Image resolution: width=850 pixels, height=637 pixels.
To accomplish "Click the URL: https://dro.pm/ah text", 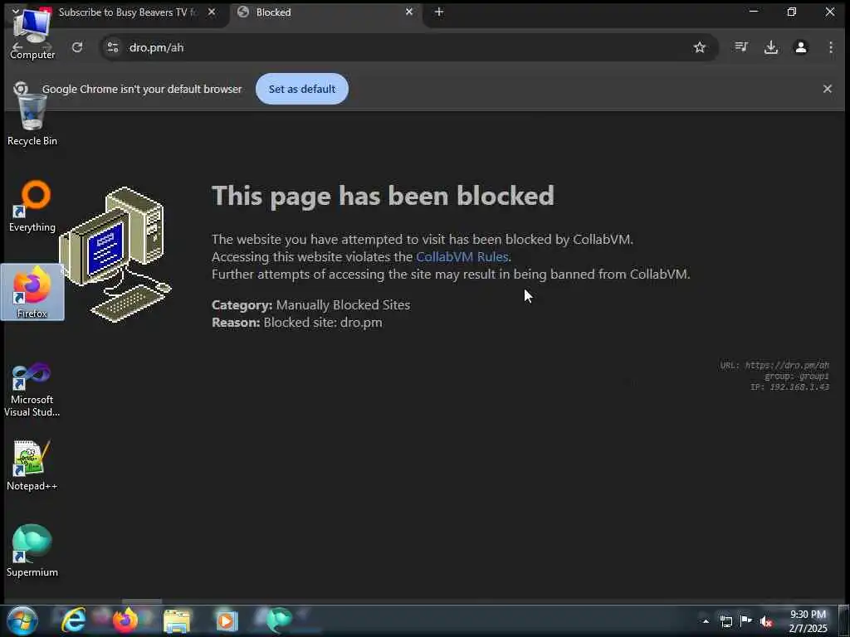I will [x=774, y=365].
